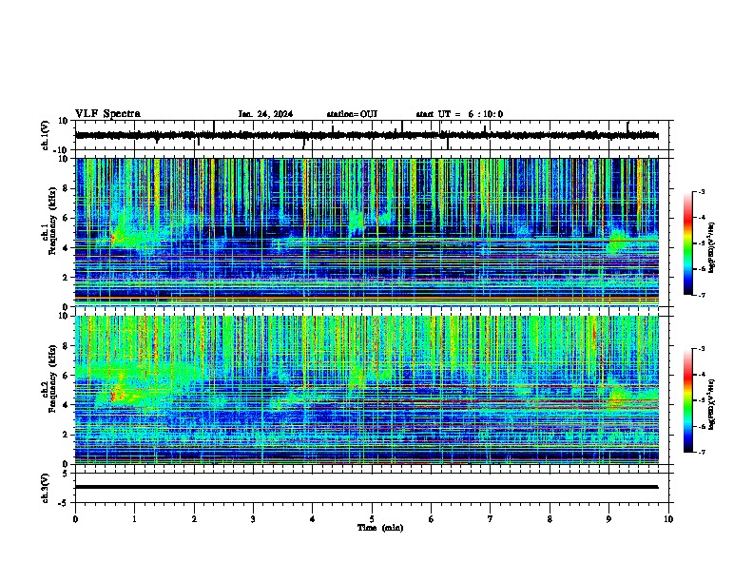Click the ch.2 'Frequency (kHz)' axis label
The image size is (753, 582).
click(x=52, y=378)
